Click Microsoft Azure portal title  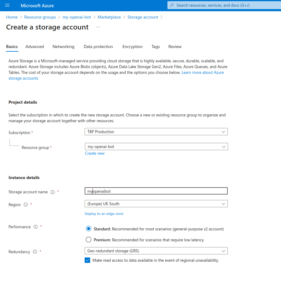[x=37, y=5]
